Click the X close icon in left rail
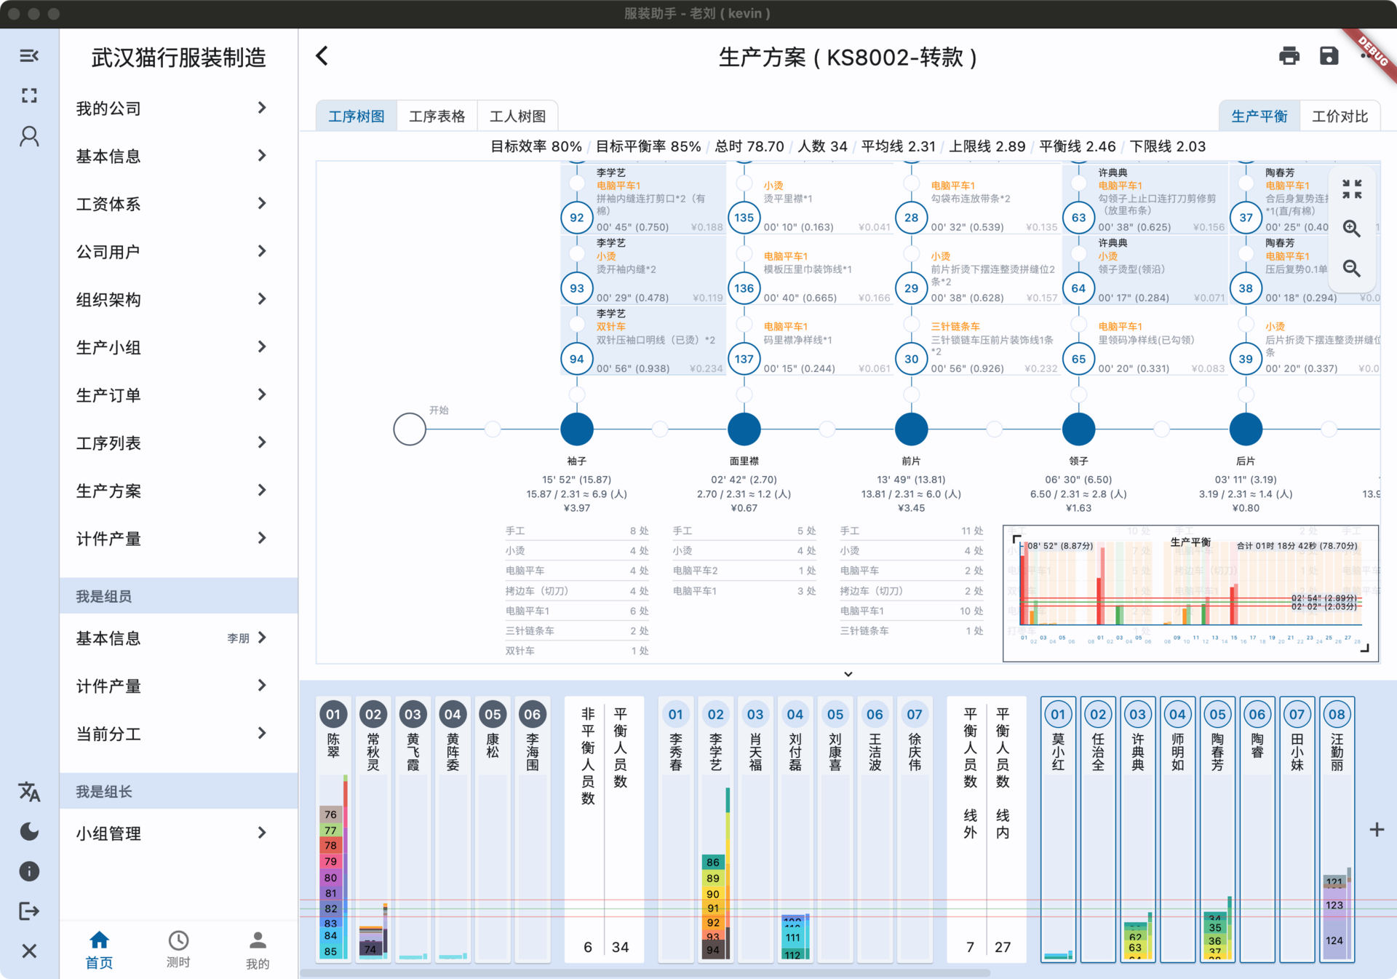1397x979 pixels. point(29,951)
